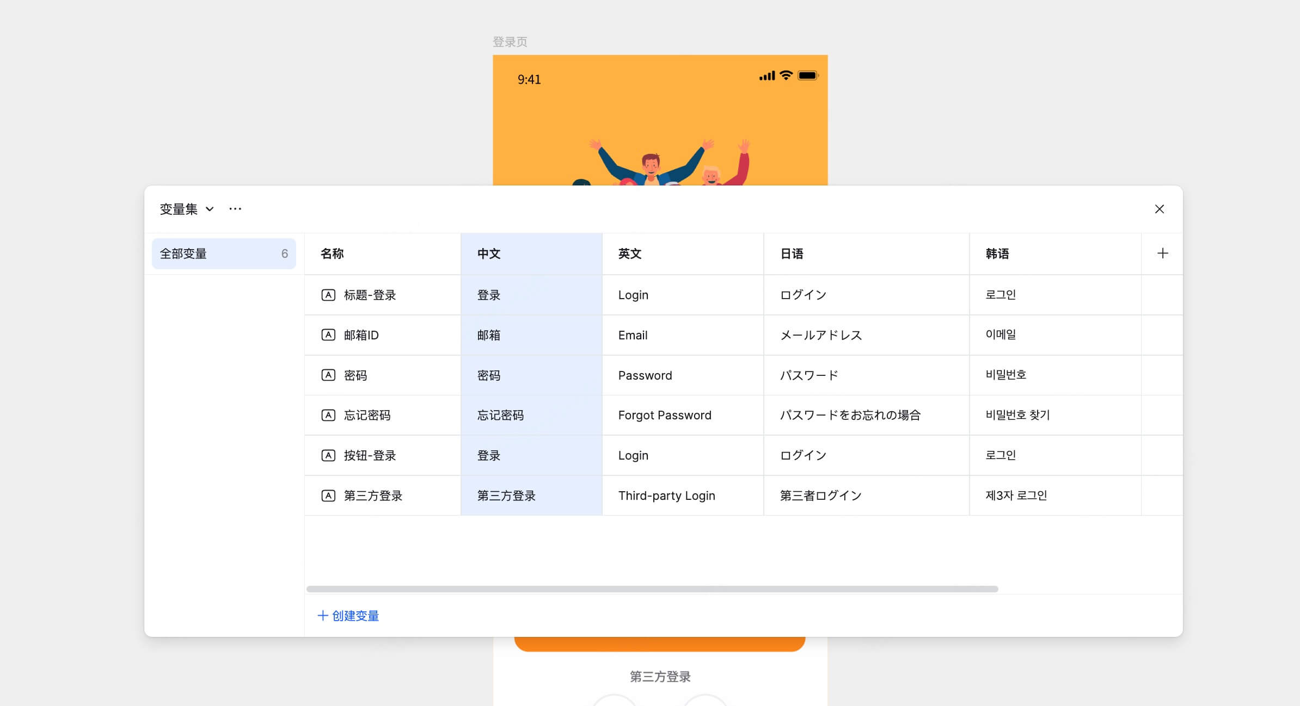Select 全部变量 in the sidebar
Viewport: 1300px width, 706px height.
click(x=223, y=253)
